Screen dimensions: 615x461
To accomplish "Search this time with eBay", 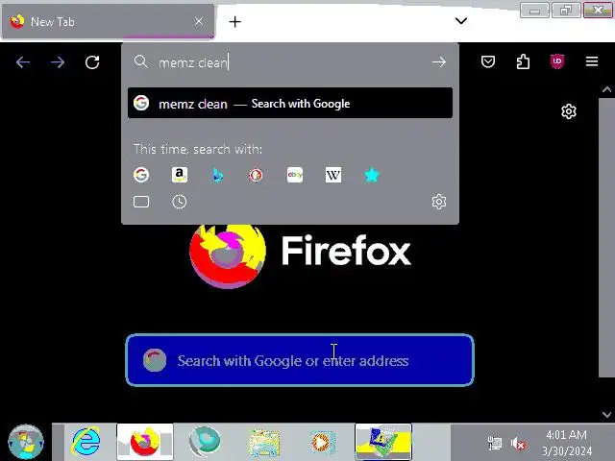I will [295, 175].
